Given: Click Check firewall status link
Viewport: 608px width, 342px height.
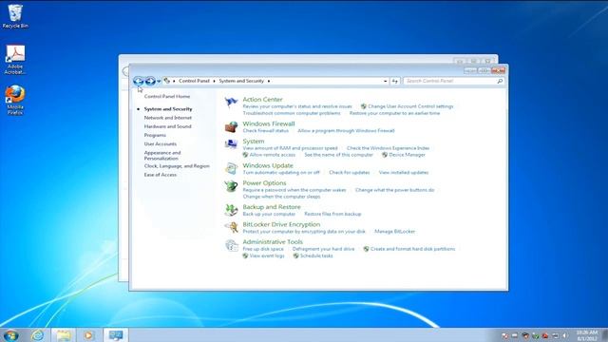Looking at the screenshot, I should pos(266,131).
